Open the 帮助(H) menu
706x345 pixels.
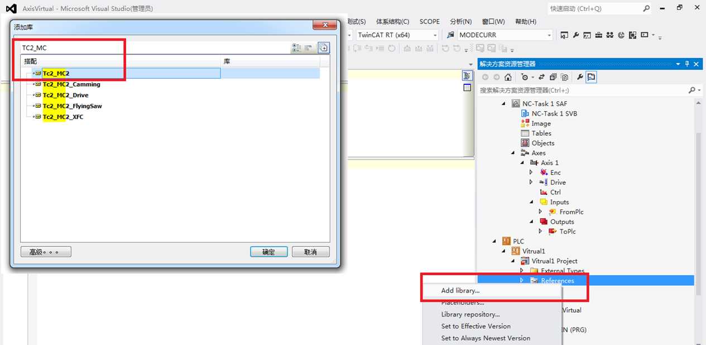tap(526, 22)
